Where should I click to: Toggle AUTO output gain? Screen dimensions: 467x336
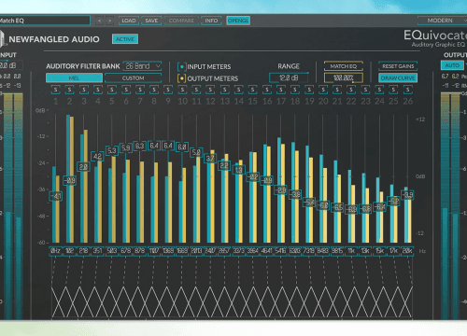tap(452, 65)
